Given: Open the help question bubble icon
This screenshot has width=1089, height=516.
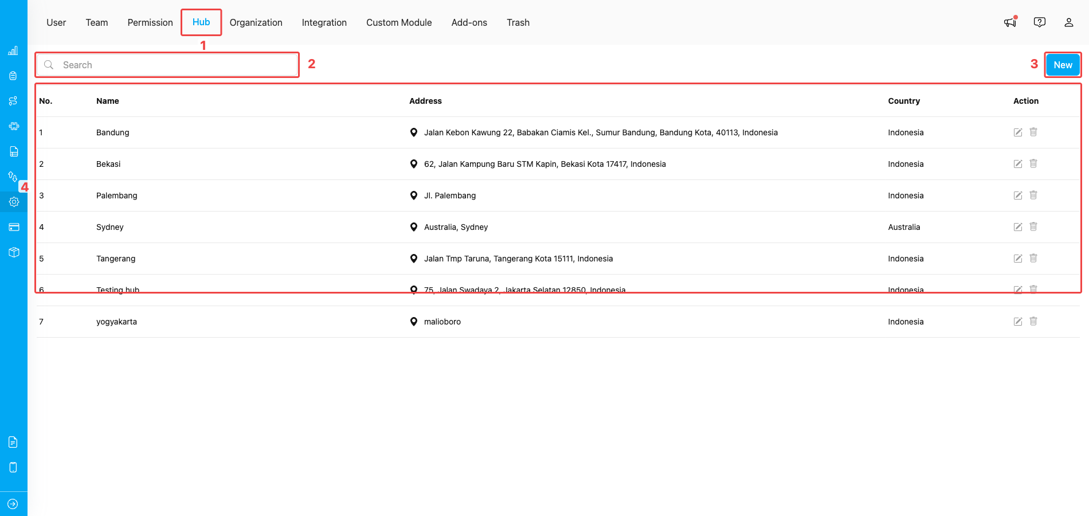Looking at the screenshot, I should pyautogui.click(x=1040, y=22).
